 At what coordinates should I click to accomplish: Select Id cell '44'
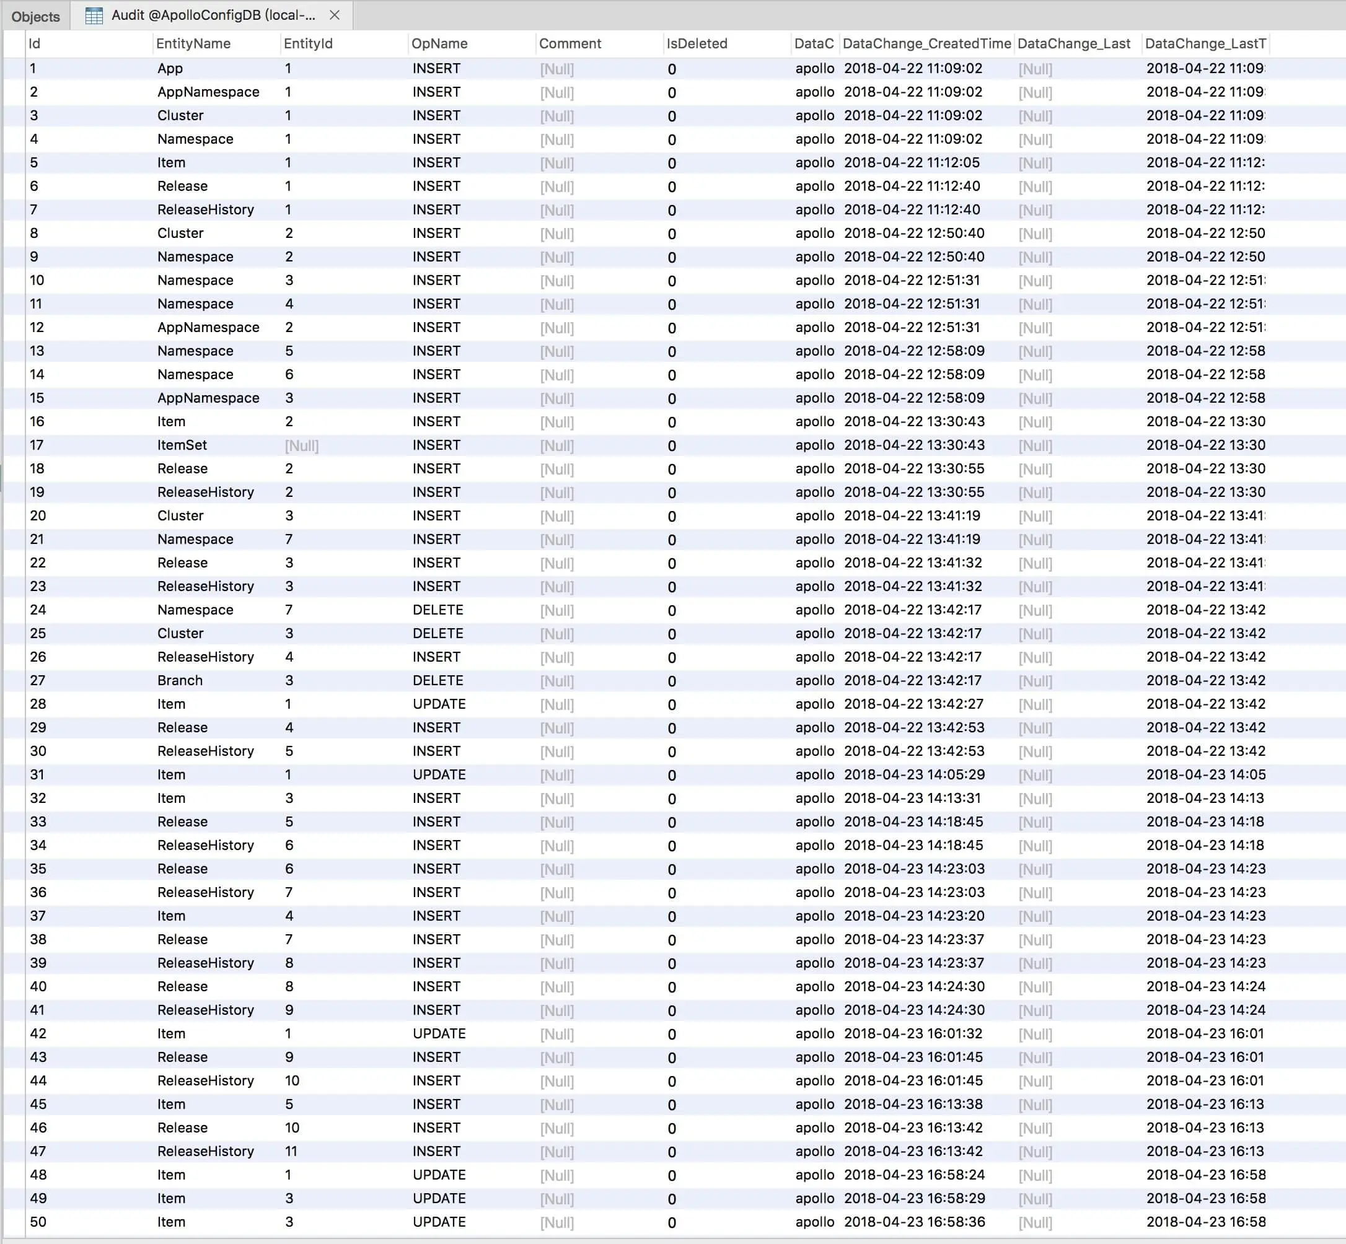pyautogui.click(x=38, y=1080)
